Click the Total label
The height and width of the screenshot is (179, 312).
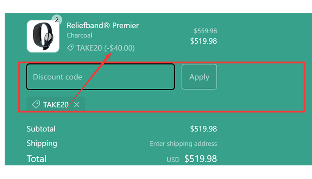37,159
